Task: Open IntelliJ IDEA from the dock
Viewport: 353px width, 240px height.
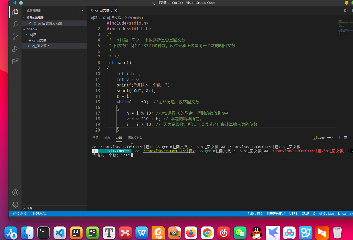Action: click(x=76, y=233)
